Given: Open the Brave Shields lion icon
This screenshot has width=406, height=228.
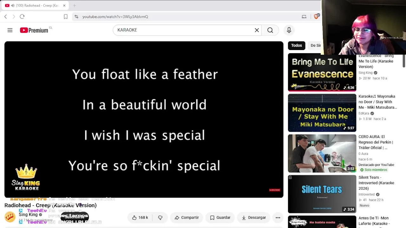Looking at the screenshot, I should click(x=316, y=16).
